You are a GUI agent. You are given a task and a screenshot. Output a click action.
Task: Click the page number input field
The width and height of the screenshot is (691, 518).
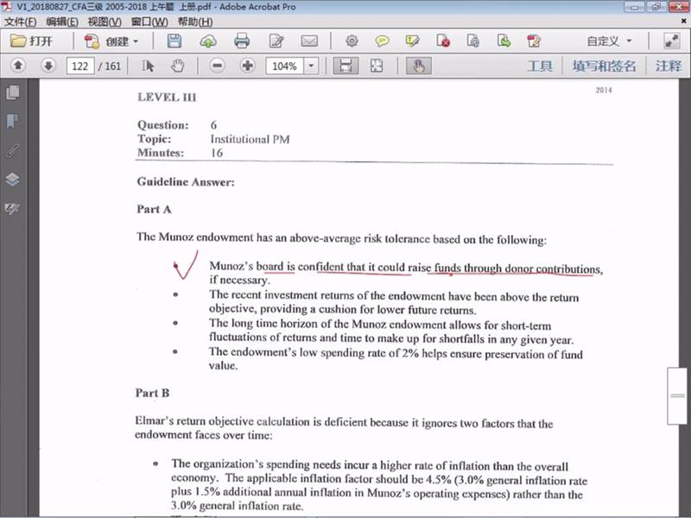pyautogui.click(x=79, y=66)
